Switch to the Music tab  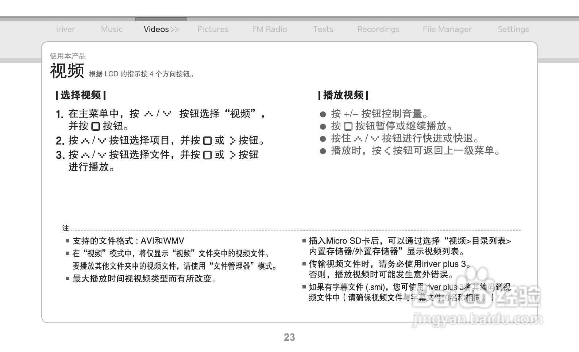pos(112,29)
